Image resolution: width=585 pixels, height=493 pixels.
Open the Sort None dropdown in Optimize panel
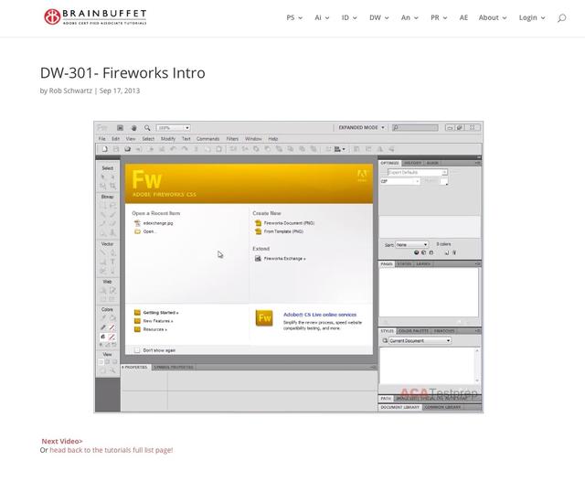411,245
